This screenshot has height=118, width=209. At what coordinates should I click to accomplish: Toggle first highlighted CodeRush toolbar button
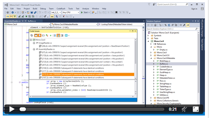tap(8, 16)
